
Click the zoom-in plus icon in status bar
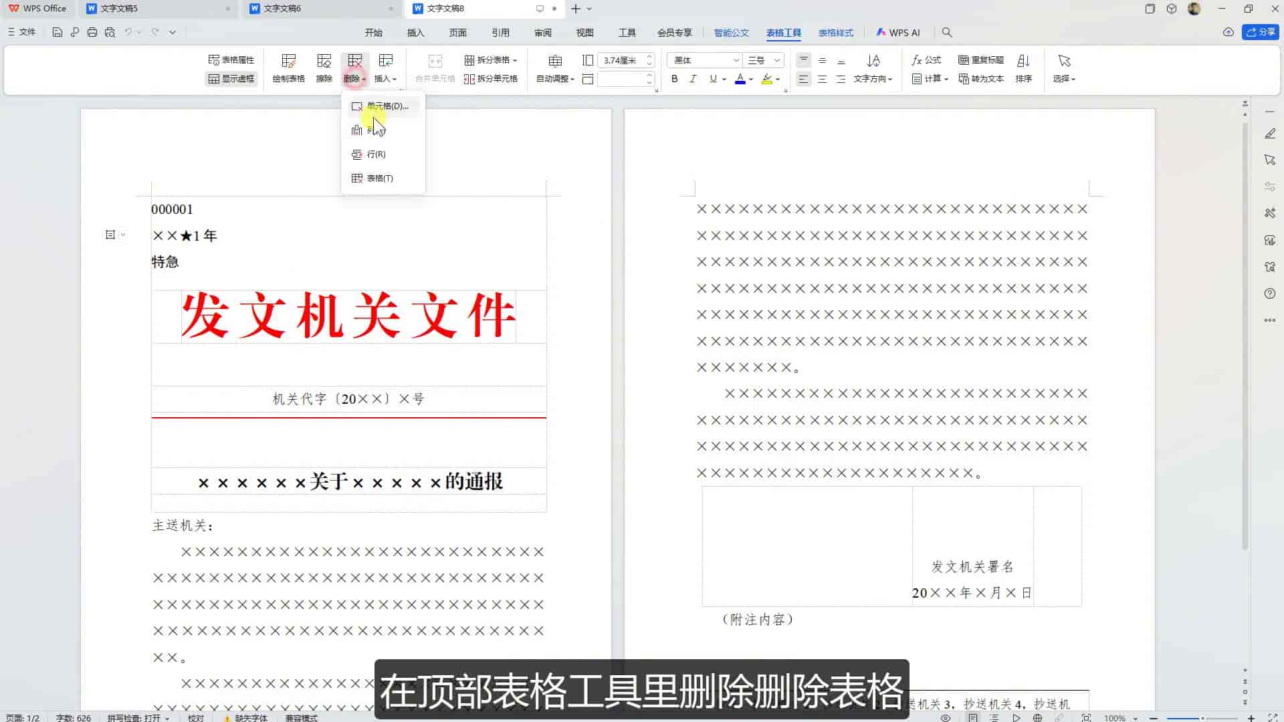[x=1251, y=718]
